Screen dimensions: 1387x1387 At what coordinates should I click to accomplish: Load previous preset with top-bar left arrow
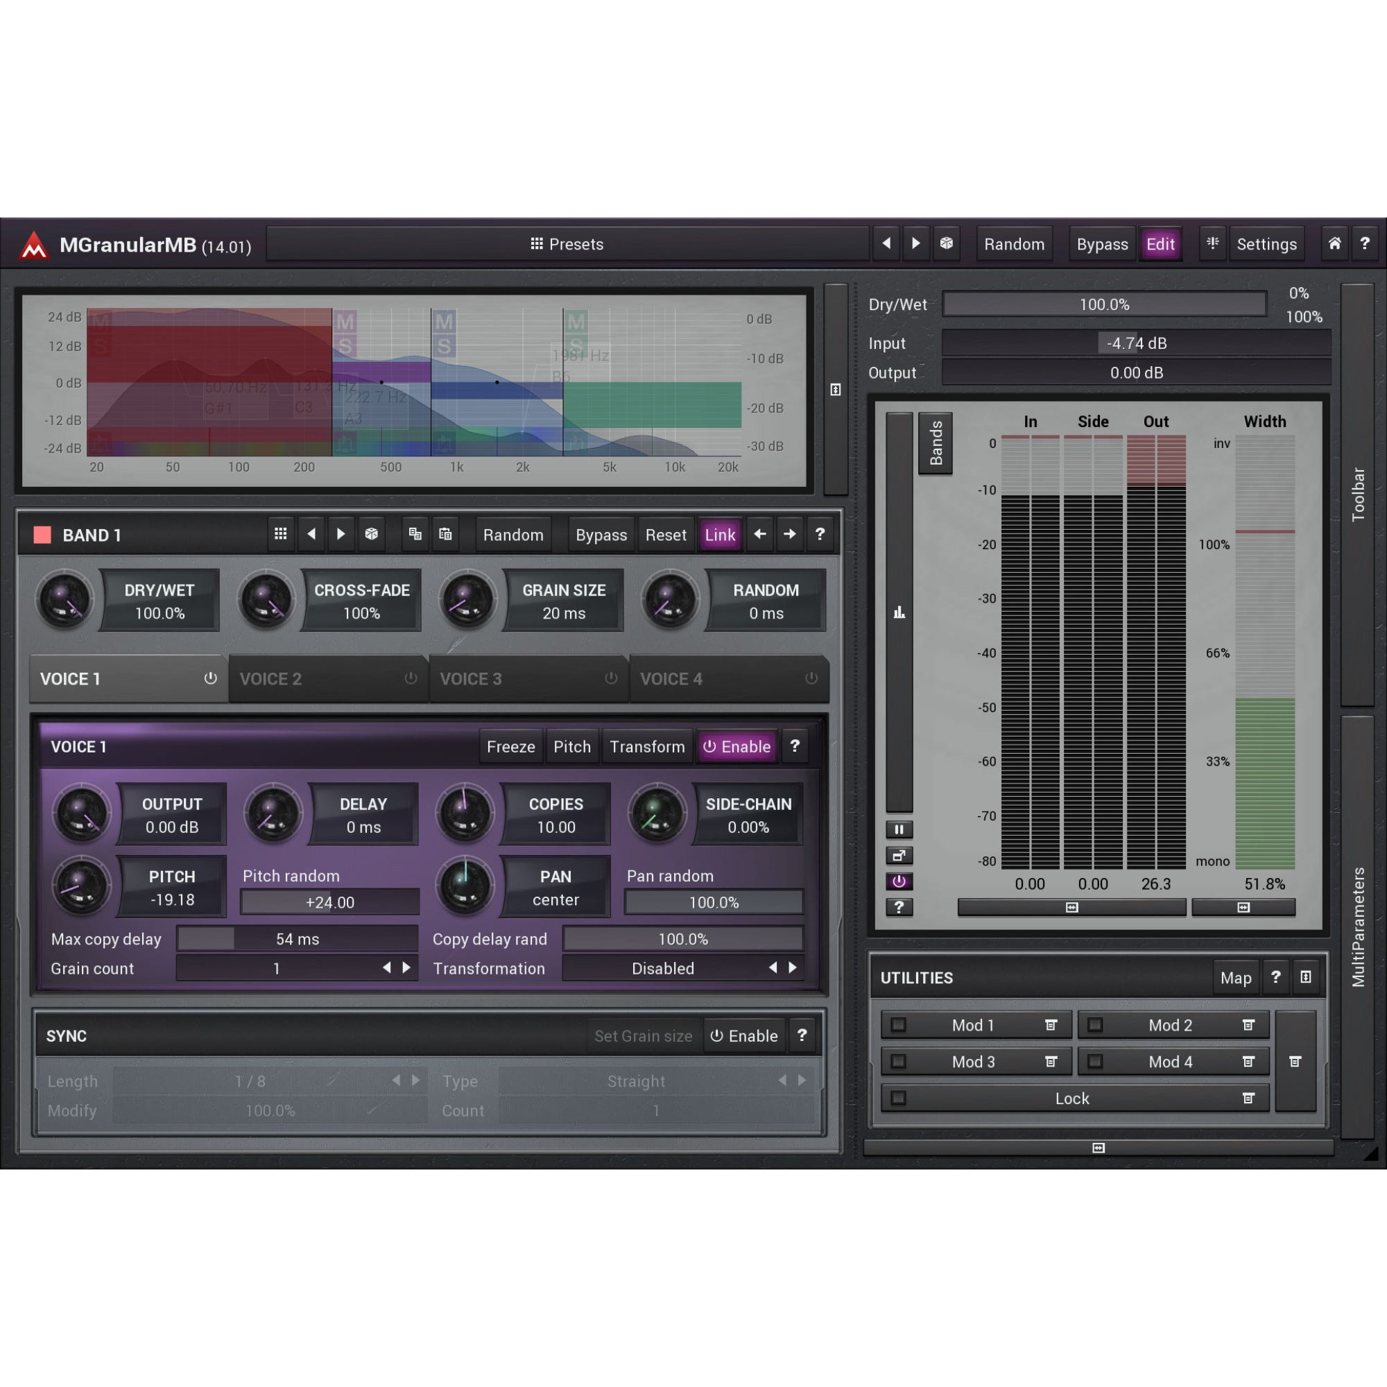tap(886, 243)
